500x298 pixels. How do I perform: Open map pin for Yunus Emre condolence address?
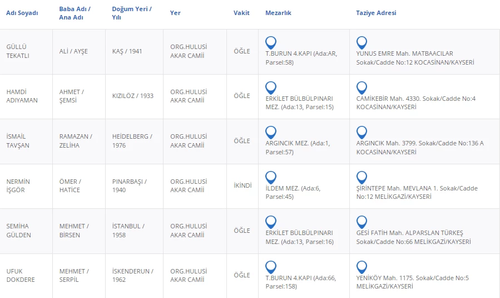pos(362,42)
